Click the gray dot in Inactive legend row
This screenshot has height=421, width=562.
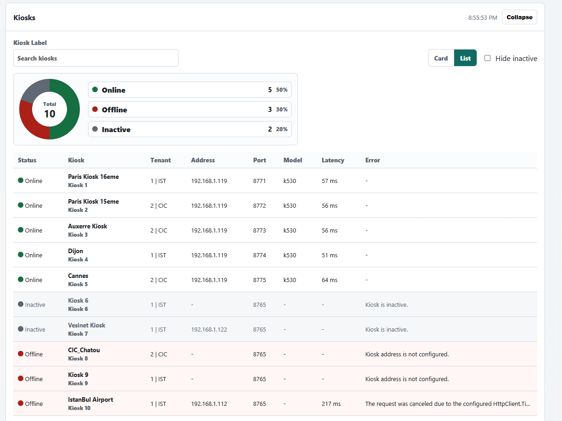[95, 129]
